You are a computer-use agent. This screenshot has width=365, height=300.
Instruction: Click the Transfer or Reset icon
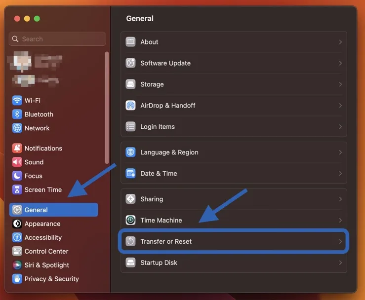(130, 241)
